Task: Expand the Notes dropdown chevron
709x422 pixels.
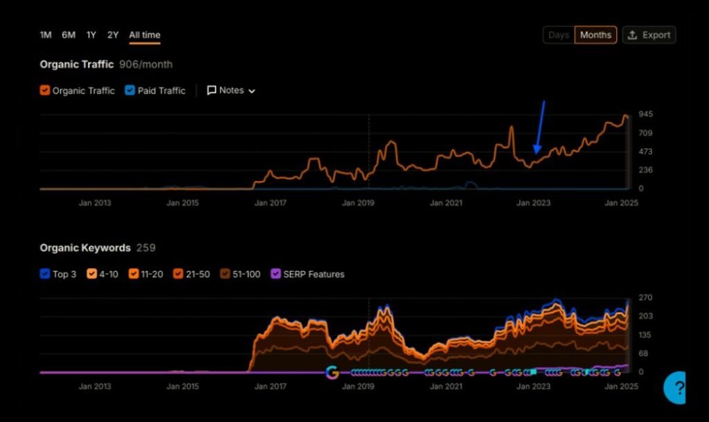Action: (x=251, y=91)
